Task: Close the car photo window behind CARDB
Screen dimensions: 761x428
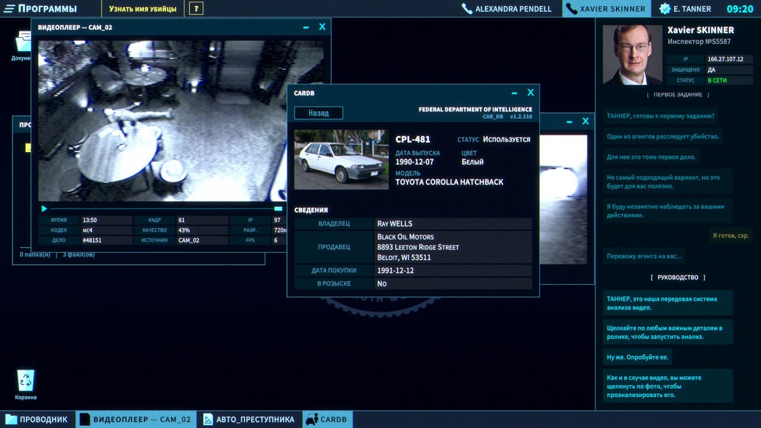Action: click(x=586, y=121)
